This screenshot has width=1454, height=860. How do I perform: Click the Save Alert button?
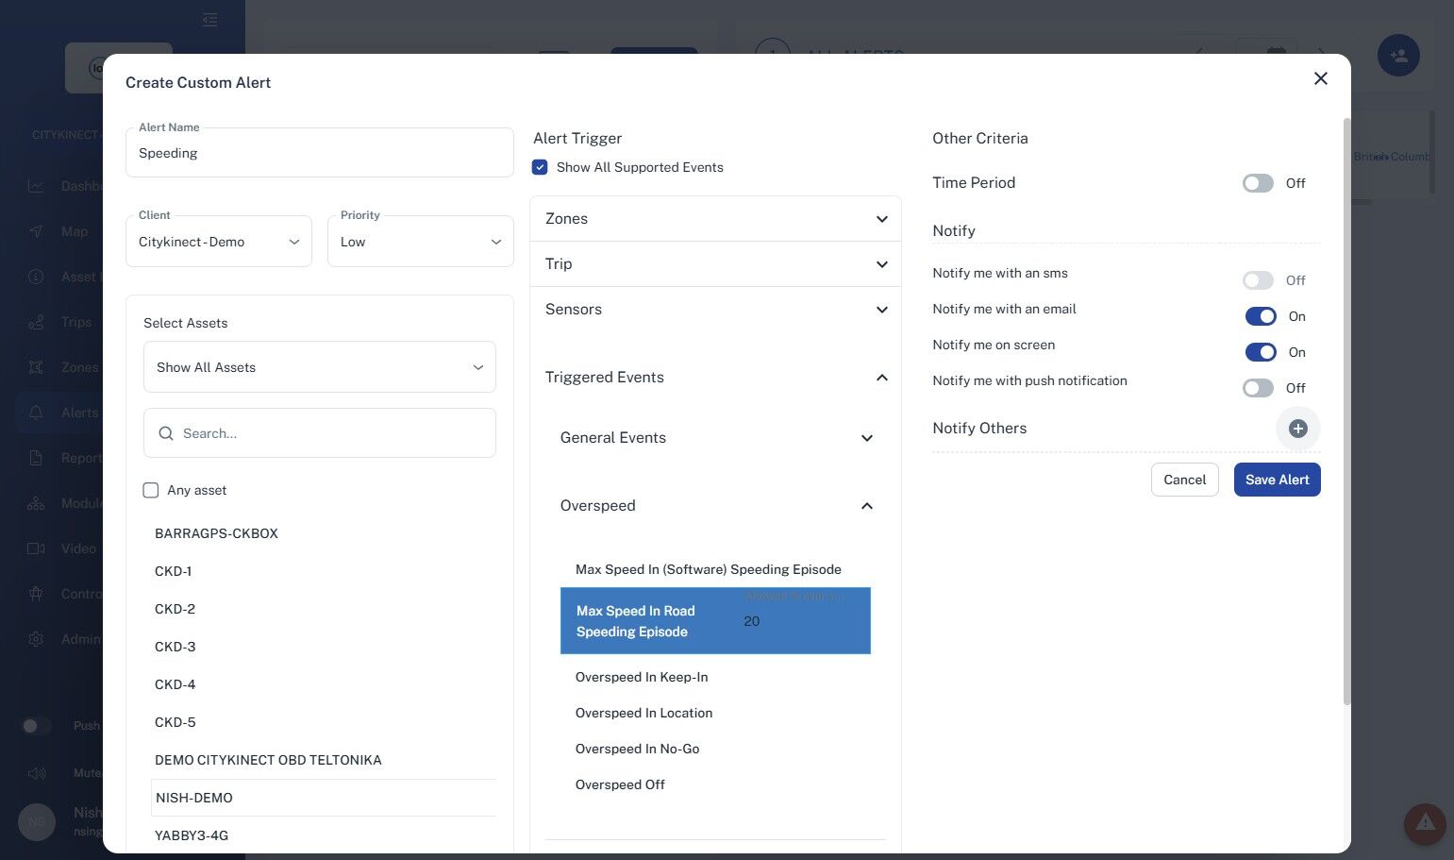(x=1277, y=480)
